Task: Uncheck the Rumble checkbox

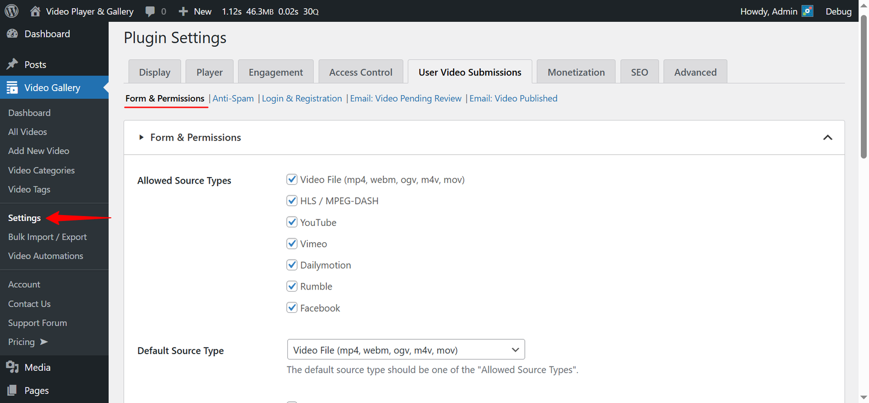Action: (292, 286)
